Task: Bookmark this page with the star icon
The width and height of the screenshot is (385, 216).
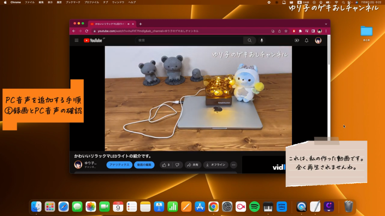Action: pyautogui.click(x=286, y=31)
